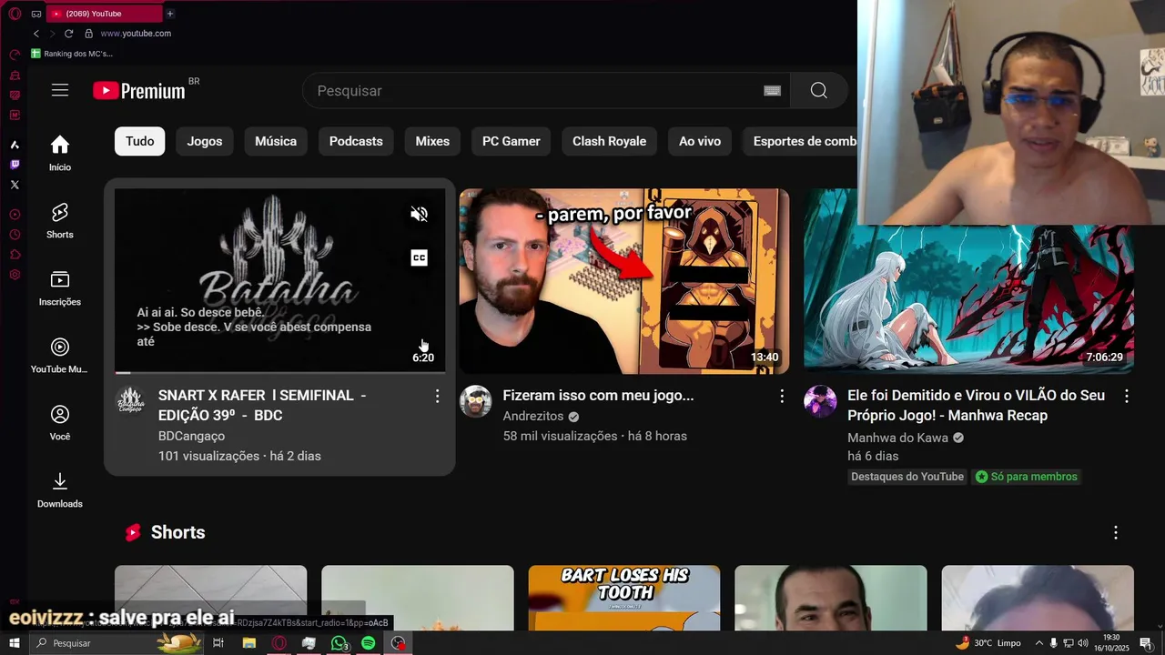Screen dimensions: 1165x655
Task: Open the BART LOSES HIS TOOTH short
Action: (624, 598)
